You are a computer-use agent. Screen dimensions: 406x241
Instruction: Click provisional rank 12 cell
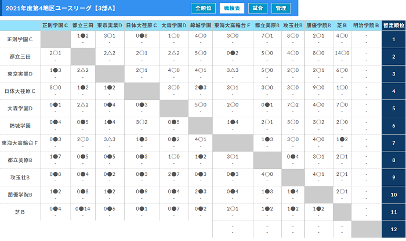pyautogui.click(x=394, y=229)
